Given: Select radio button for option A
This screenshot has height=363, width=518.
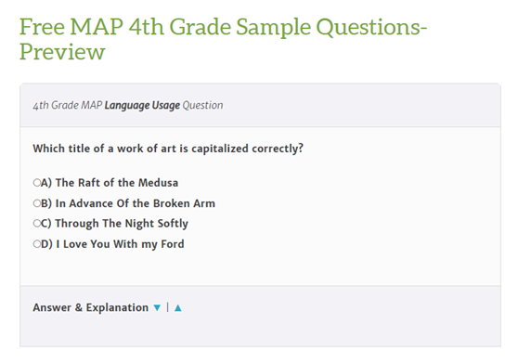Looking at the screenshot, I should (x=37, y=183).
